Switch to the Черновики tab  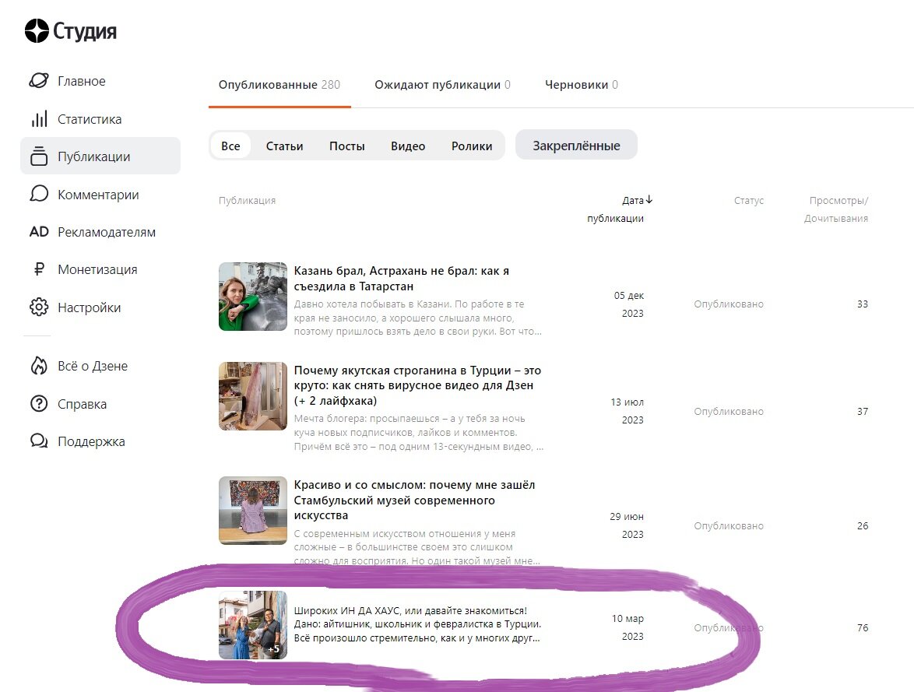(581, 85)
